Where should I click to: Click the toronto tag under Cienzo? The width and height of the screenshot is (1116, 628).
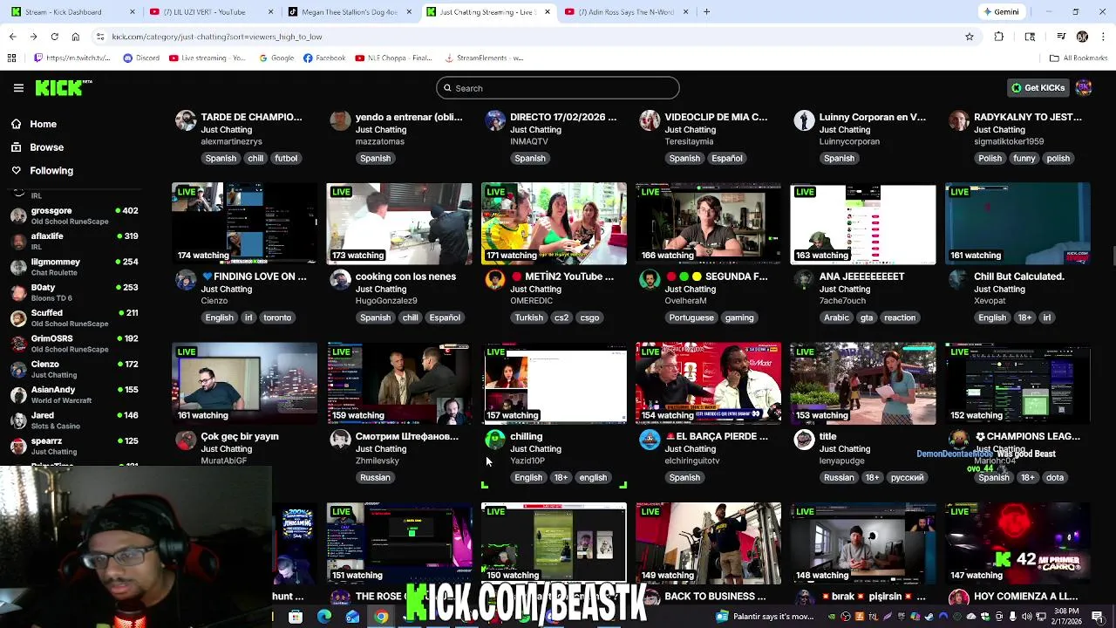coord(277,317)
